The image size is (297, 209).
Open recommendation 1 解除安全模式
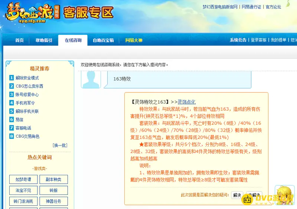click(x=27, y=78)
